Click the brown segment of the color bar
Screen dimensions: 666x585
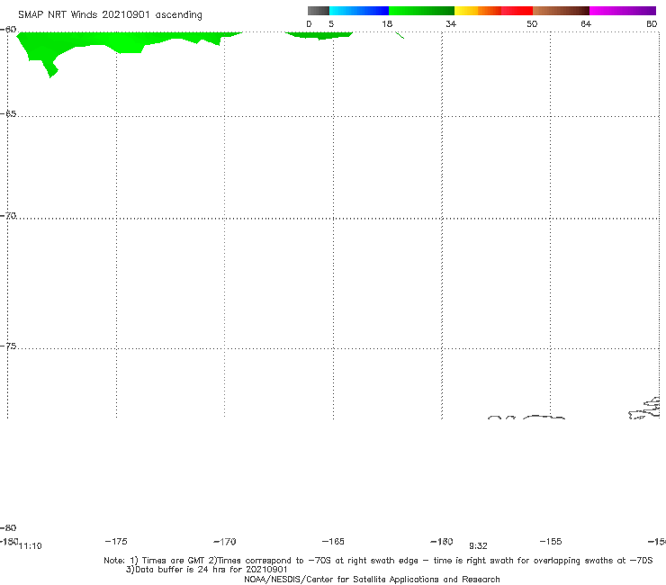click(x=561, y=11)
